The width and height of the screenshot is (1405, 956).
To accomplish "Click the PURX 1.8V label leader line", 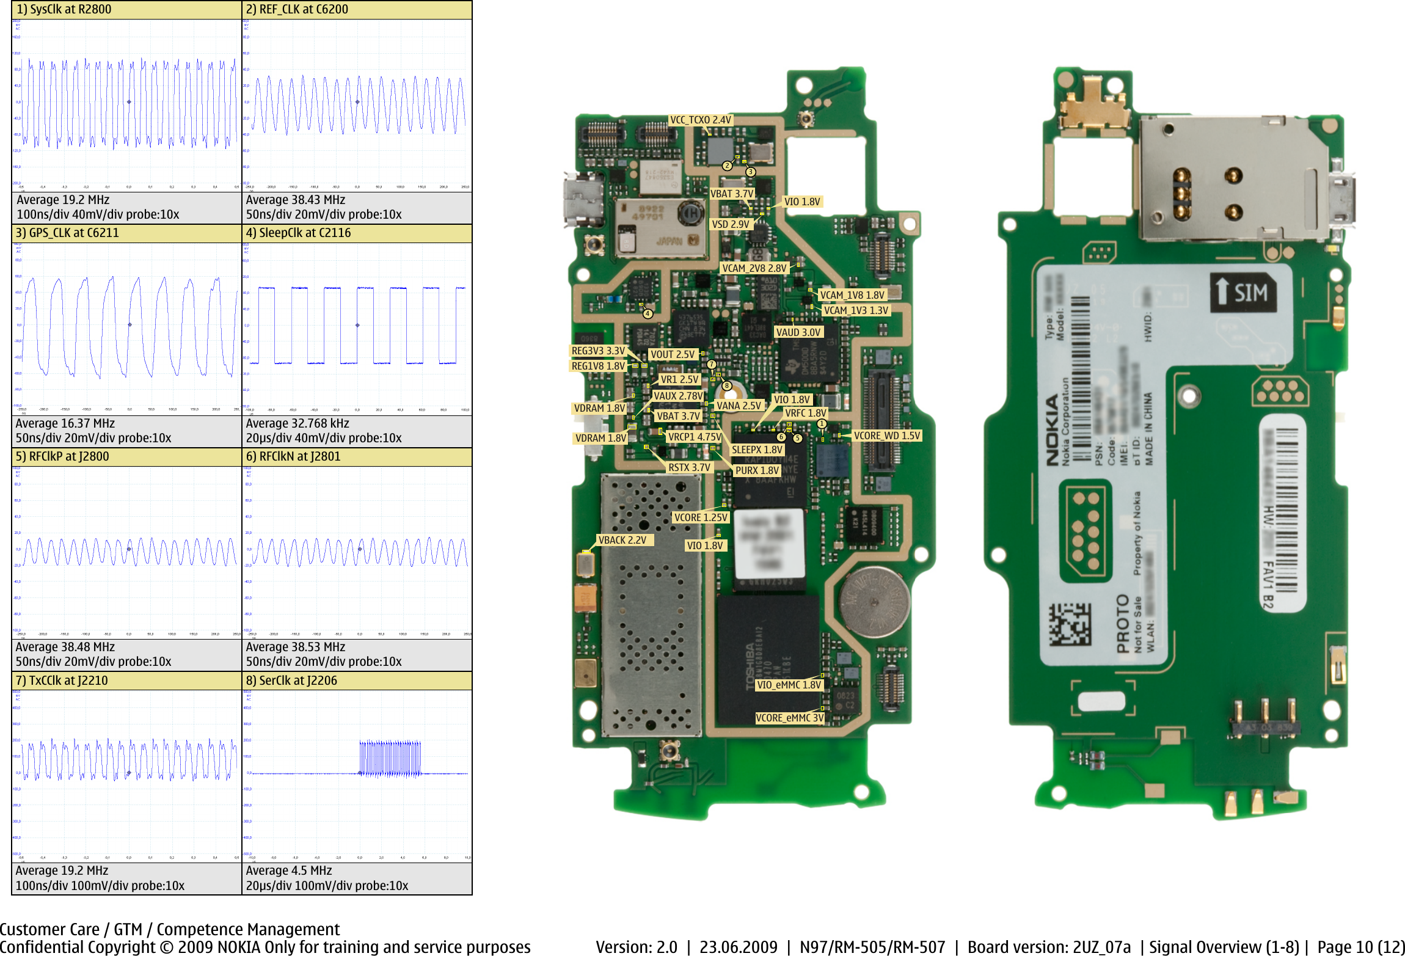I will click(757, 469).
